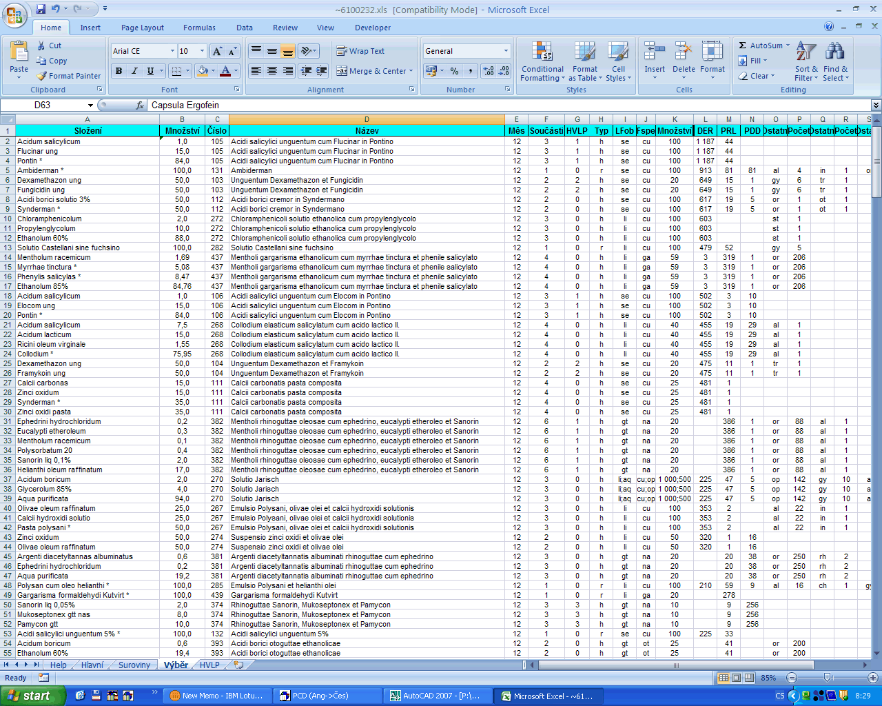Click the Windows start button
The height and width of the screenshot is (706, 882).
click(33, 696)
